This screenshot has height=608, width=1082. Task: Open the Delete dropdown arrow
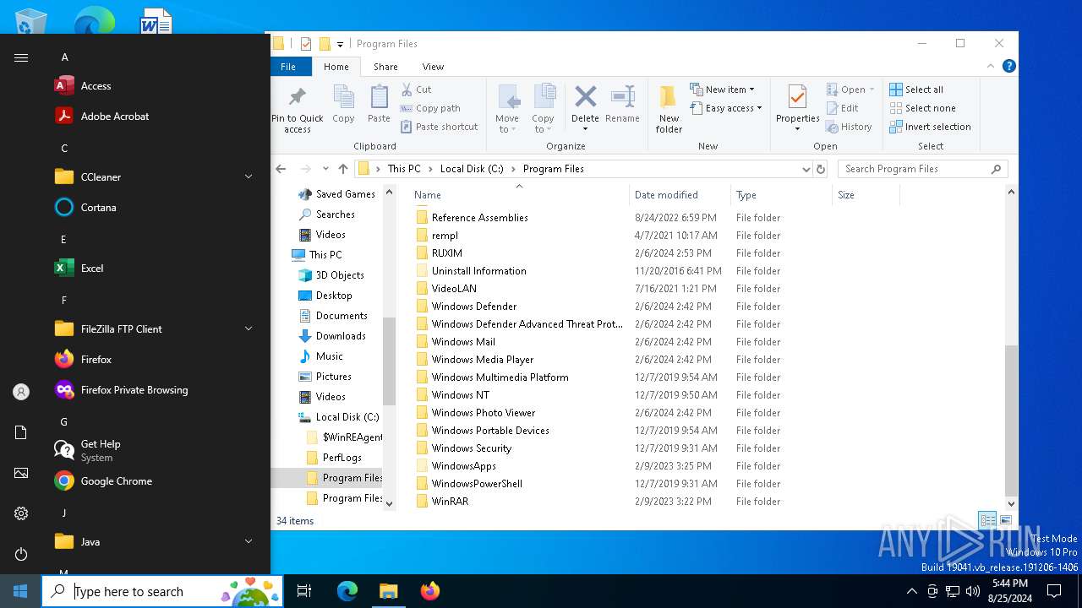tap(585, 129)
